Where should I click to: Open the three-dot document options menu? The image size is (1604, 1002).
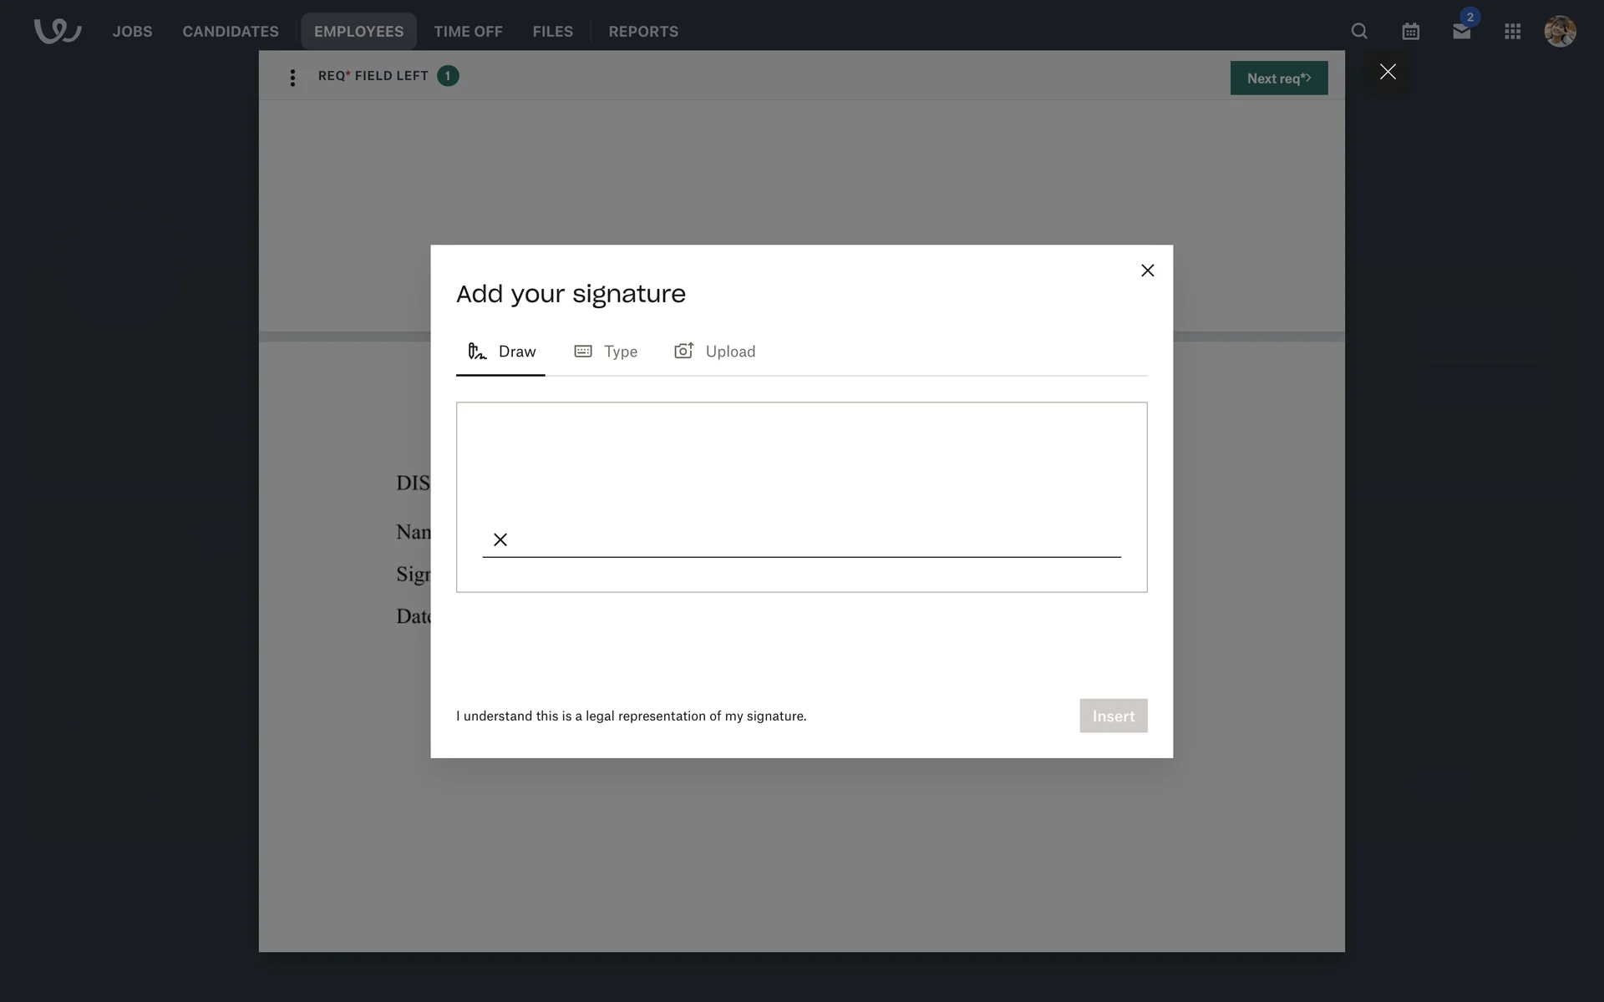pos(292,78)
